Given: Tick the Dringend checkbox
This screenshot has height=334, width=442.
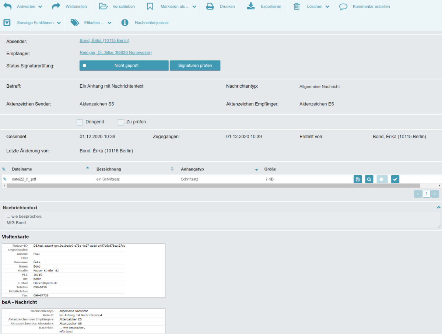Looking at the screenshot, I should click(x=80, y=122).
